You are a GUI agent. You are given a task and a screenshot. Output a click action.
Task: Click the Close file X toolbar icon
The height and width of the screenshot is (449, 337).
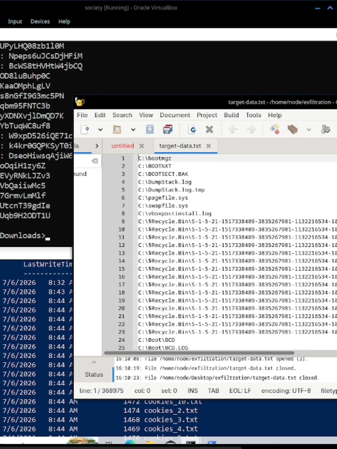(x=210, y=130)
